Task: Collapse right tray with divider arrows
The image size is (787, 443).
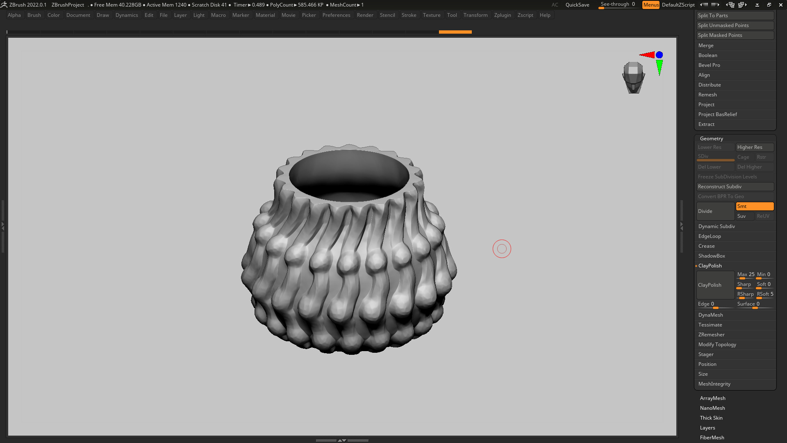Action: click(x=682, y=226)
